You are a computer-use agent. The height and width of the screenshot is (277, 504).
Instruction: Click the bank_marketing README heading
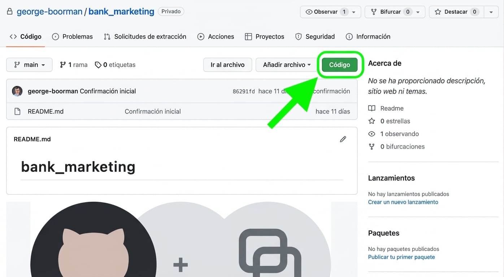pos(78,167)
